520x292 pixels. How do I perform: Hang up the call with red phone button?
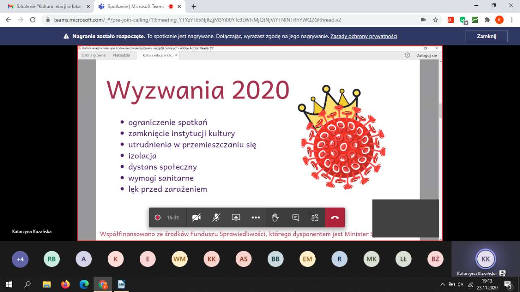pyautogui.click(x=335, y=217)
